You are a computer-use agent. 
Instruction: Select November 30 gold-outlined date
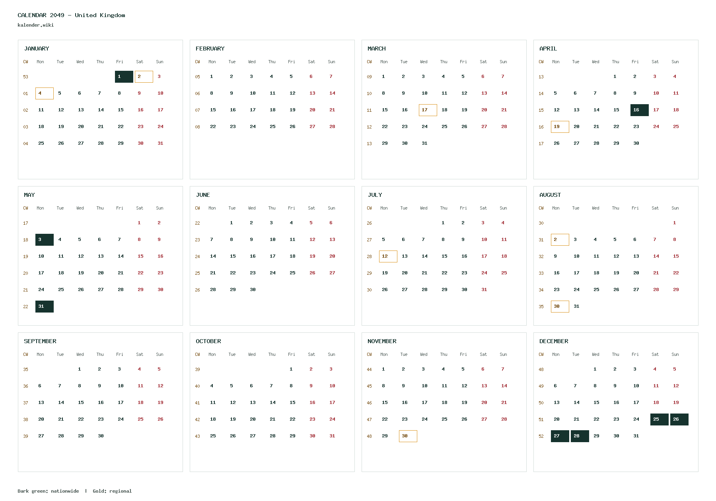[408, 436]
